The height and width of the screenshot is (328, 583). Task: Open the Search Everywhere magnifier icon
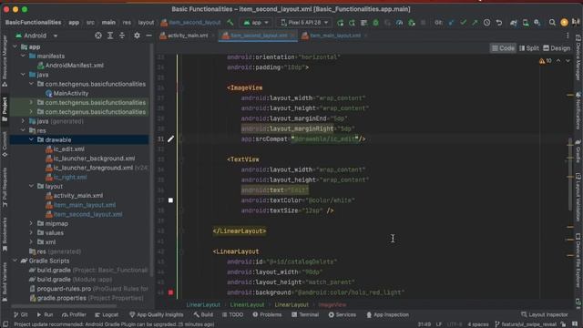click(x=552, y=23)
